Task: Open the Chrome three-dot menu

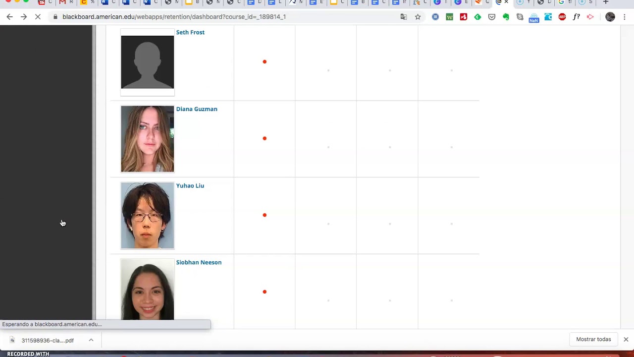Action: coord(625,17)
